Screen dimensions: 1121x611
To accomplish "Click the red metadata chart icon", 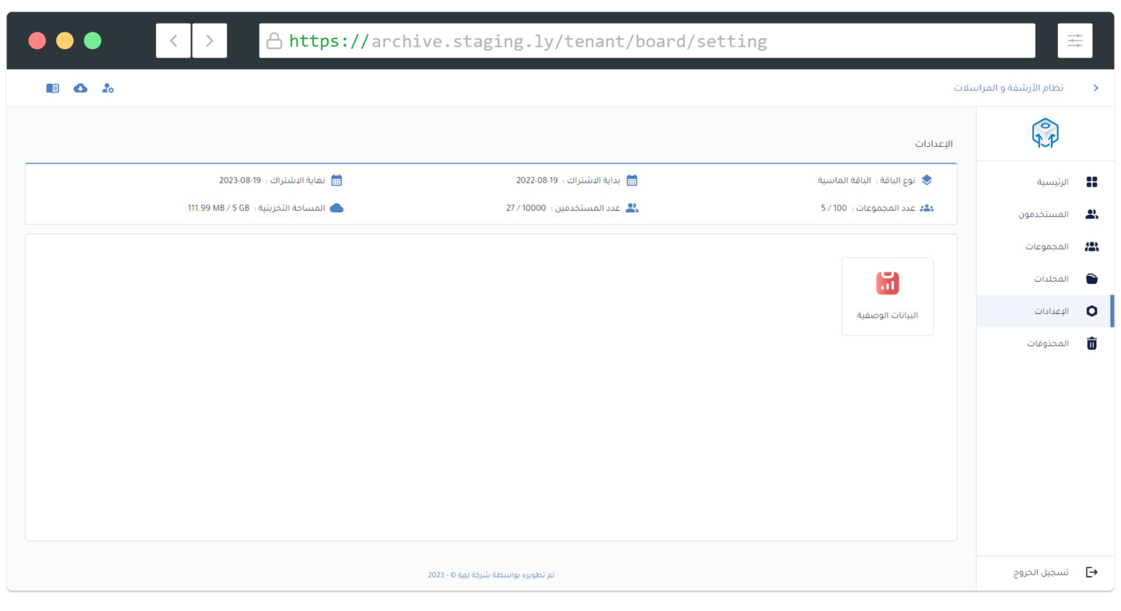I will pos(887,283).
